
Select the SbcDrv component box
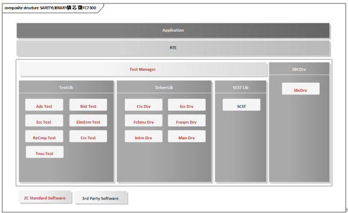[x=301, y=89]
